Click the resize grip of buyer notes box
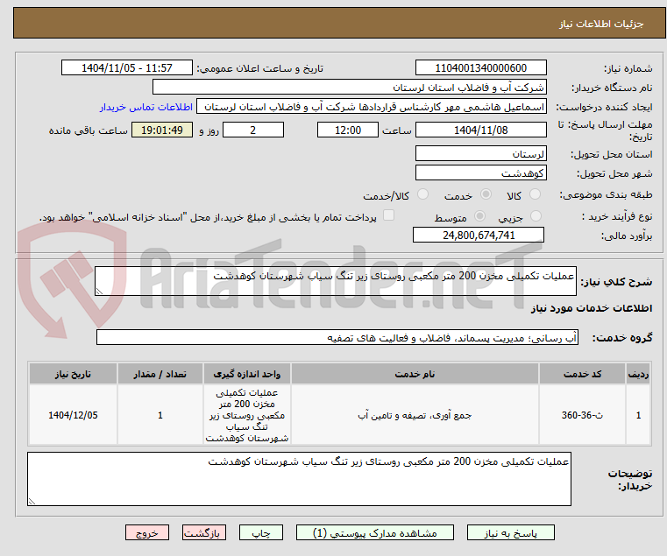 coord(32,502)
